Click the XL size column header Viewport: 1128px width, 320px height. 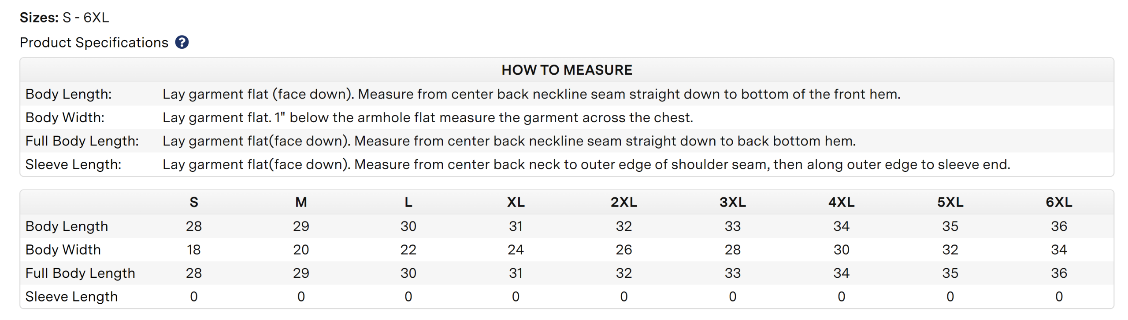coord(516,202)
